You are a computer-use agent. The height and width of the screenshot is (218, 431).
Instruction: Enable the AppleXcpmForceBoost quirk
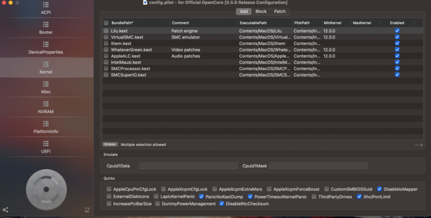269,189
